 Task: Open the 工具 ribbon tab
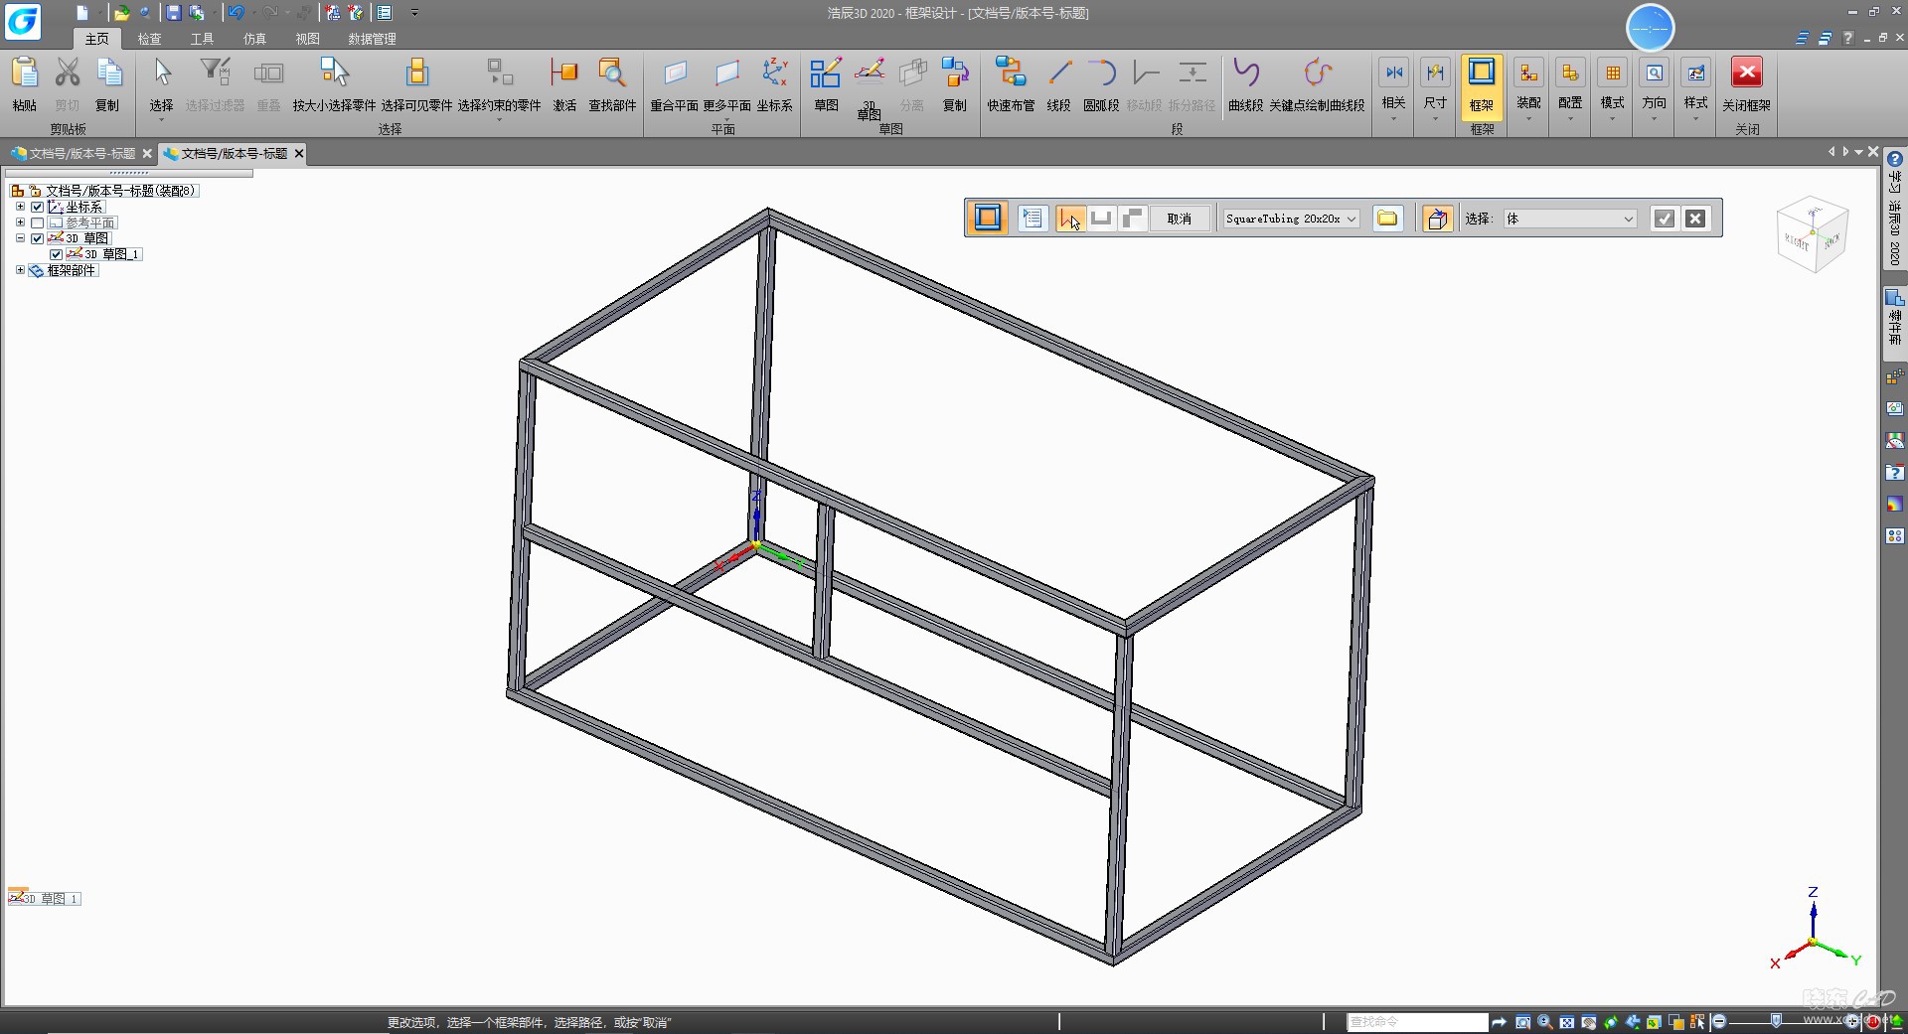202,39
